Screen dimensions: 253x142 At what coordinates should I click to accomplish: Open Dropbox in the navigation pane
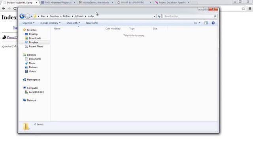tap(33, 42)
